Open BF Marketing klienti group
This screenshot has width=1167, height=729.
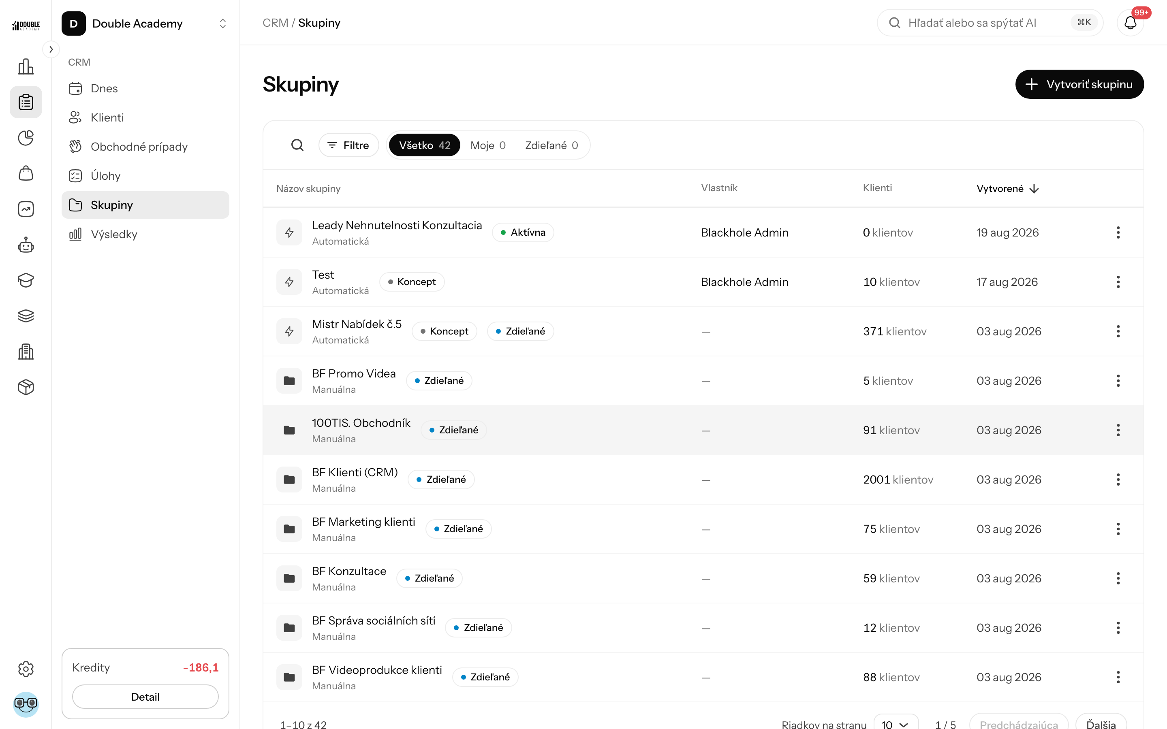tap(363, 522)
